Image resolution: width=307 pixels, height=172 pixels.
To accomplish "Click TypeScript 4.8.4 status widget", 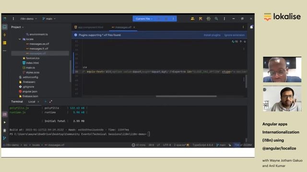I will click(x=202, y=145).
